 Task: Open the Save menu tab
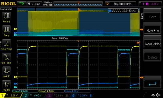[142, 16]
